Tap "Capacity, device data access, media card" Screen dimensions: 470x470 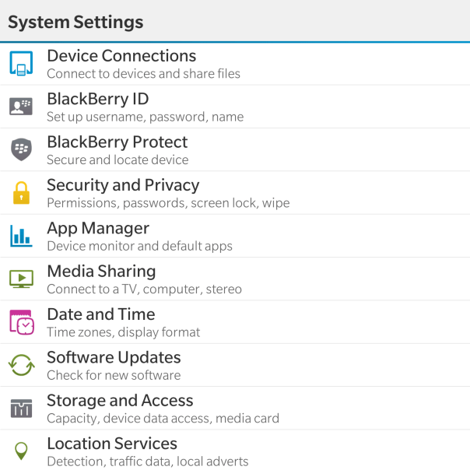coord(163,419)
